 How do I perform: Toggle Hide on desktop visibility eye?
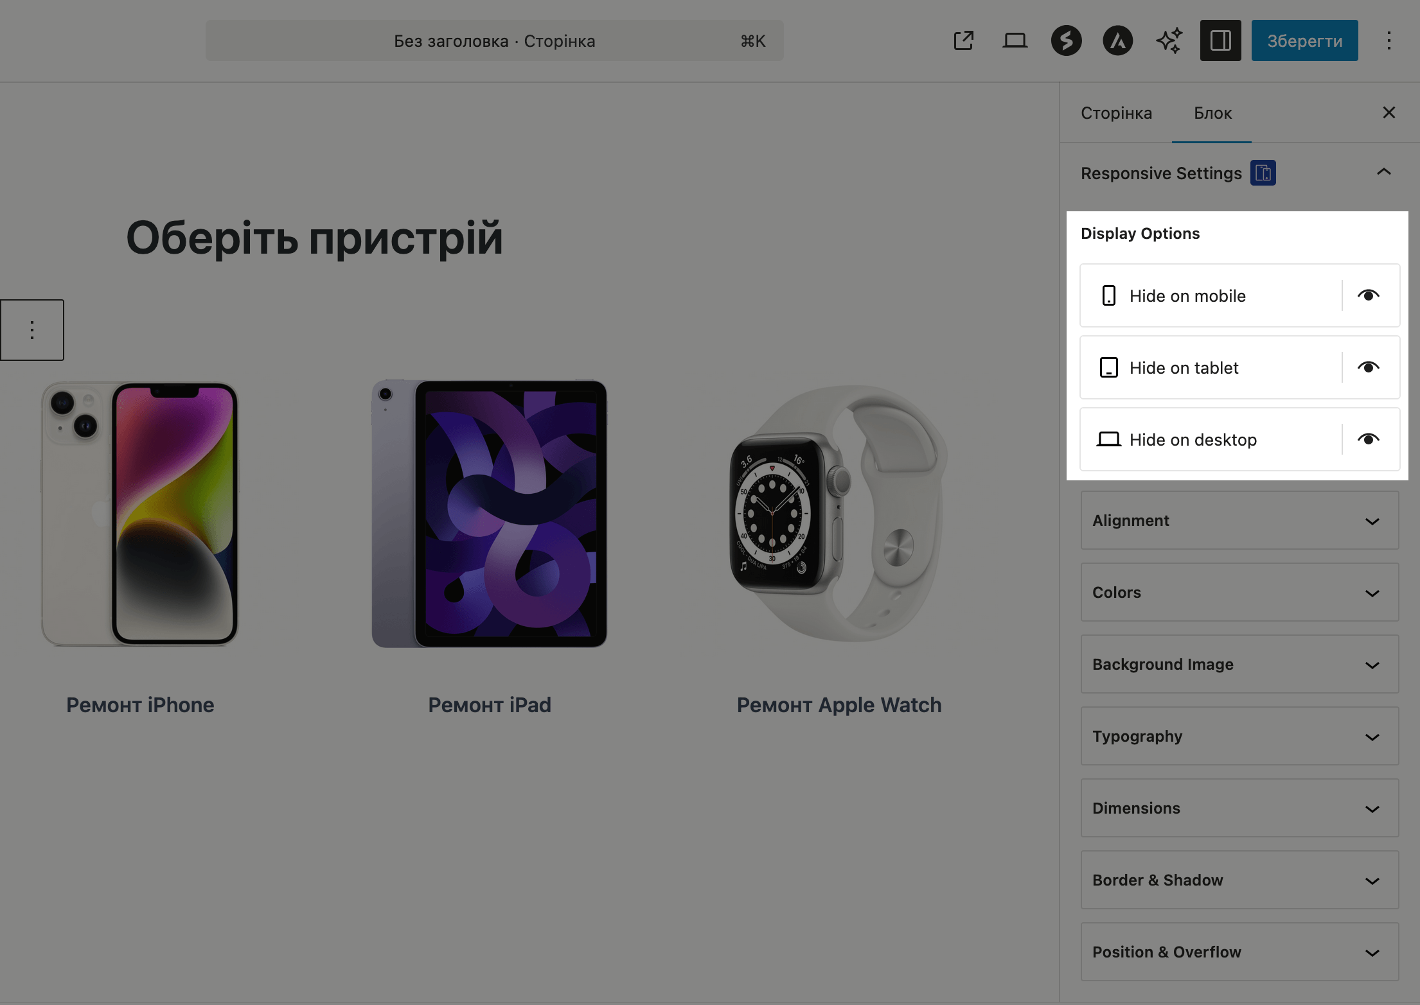pos(1369,439)
